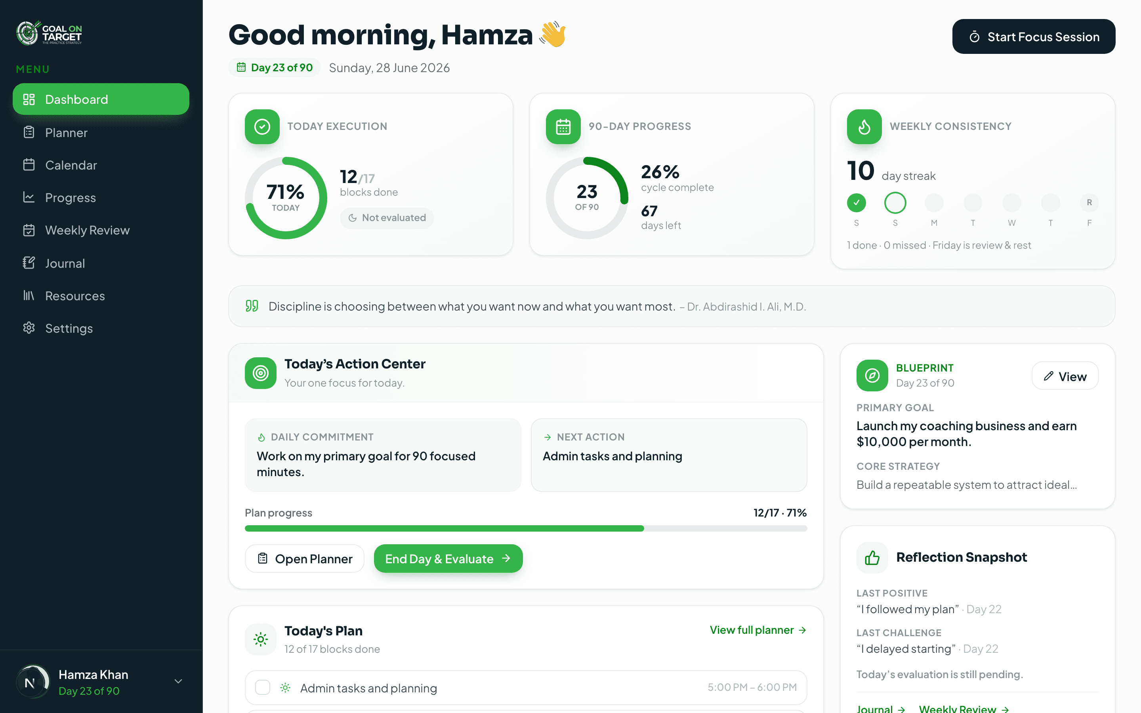Click the Weekly Review calendar-check icon
Image resolution: width=1141 pixels, height=713 pixels.
click(29, 230)
